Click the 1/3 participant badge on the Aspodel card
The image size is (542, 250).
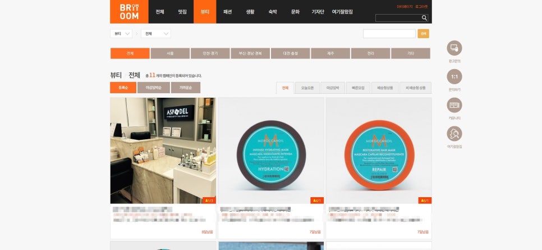209,201
